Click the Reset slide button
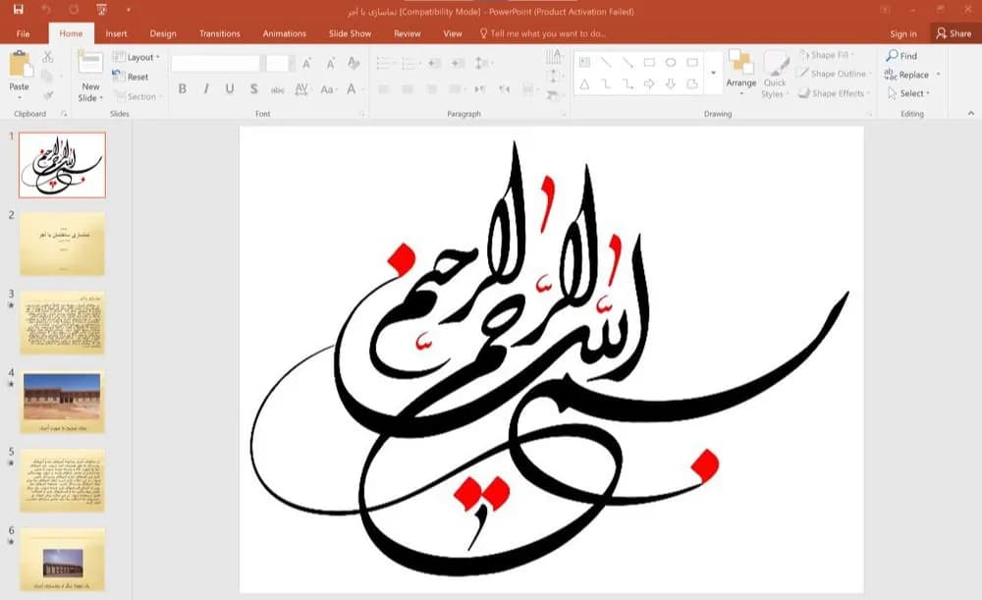The image size is (982, 600). 131,77
